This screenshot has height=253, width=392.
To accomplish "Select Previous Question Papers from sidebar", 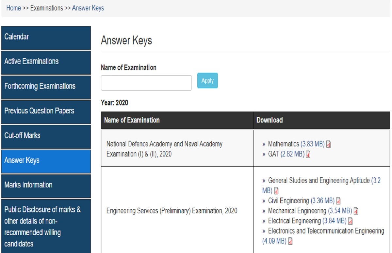I will [x=46, y=111].
